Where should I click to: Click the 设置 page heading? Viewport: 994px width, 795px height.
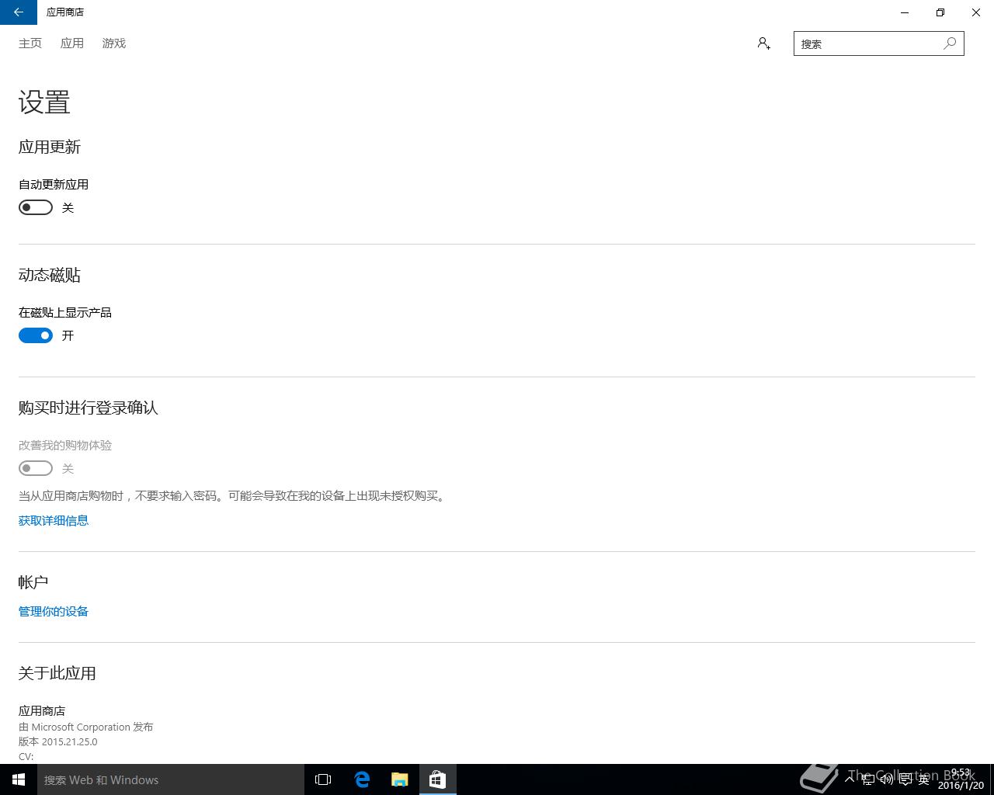coord(44,102)
